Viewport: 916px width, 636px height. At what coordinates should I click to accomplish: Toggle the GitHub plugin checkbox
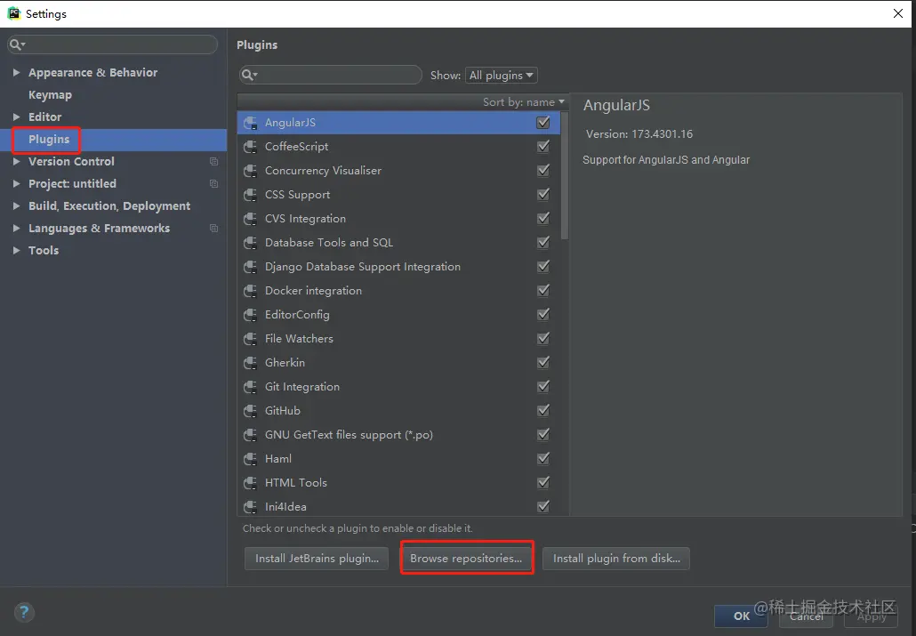point(543,410)
